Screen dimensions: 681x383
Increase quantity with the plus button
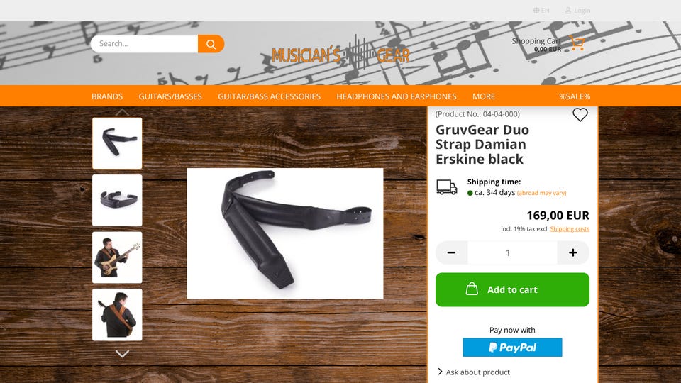573,252
